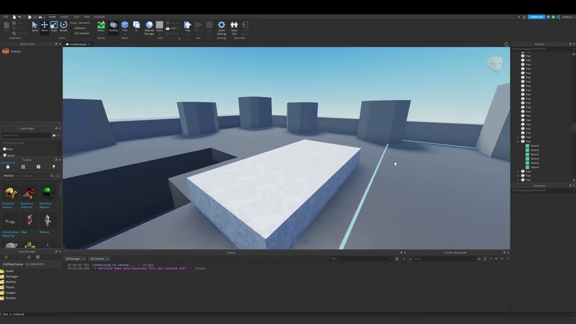
Task: Open the PLUGINS ribbon tab
Action: click(x=99, y=17)
